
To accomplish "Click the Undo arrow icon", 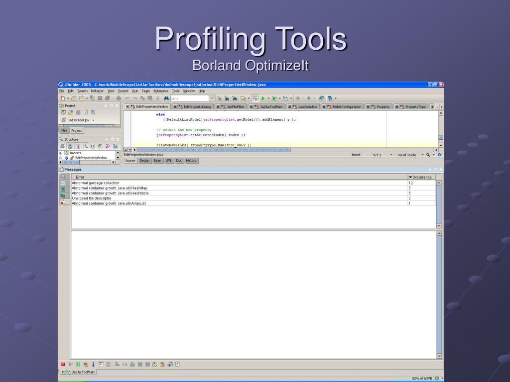I will tap(127, 98).
